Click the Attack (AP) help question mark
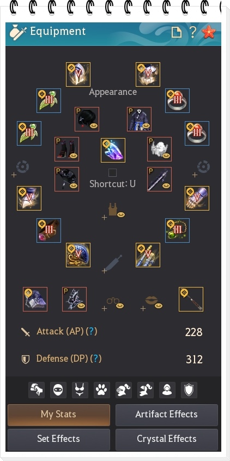Viewport: 230px width, 461px height. [93, 332]
